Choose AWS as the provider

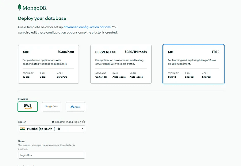[x=28, y=106]
